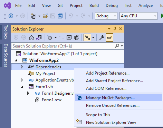The height and width of the screenshot is (128, 163).
Task: Click the New Project toolbar icon
Action: (x=33, y=16)
